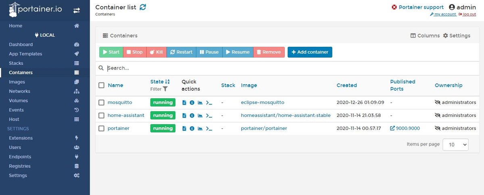
Task: Open Volumes in the sidebar
Action: point(19,101)
